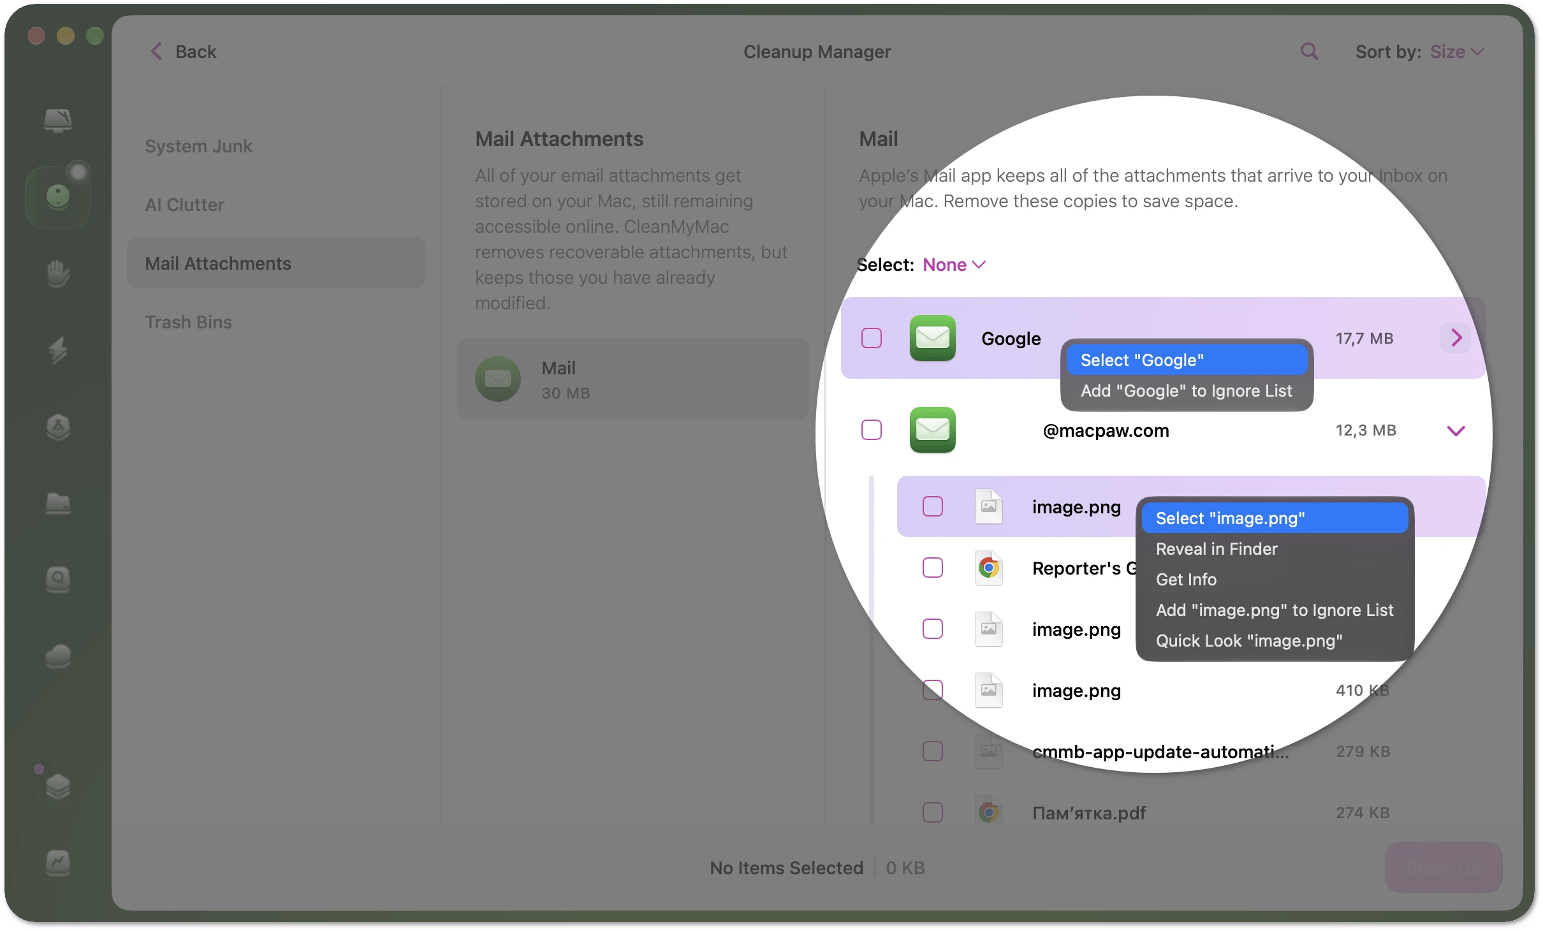1543x931 pixels.
Task: Click the @macpaw.com mail envelope icon
Action: coord(932,430)
